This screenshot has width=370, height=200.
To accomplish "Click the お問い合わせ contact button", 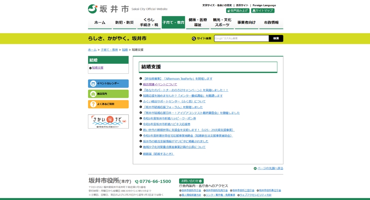I will (x=191, y=181).
